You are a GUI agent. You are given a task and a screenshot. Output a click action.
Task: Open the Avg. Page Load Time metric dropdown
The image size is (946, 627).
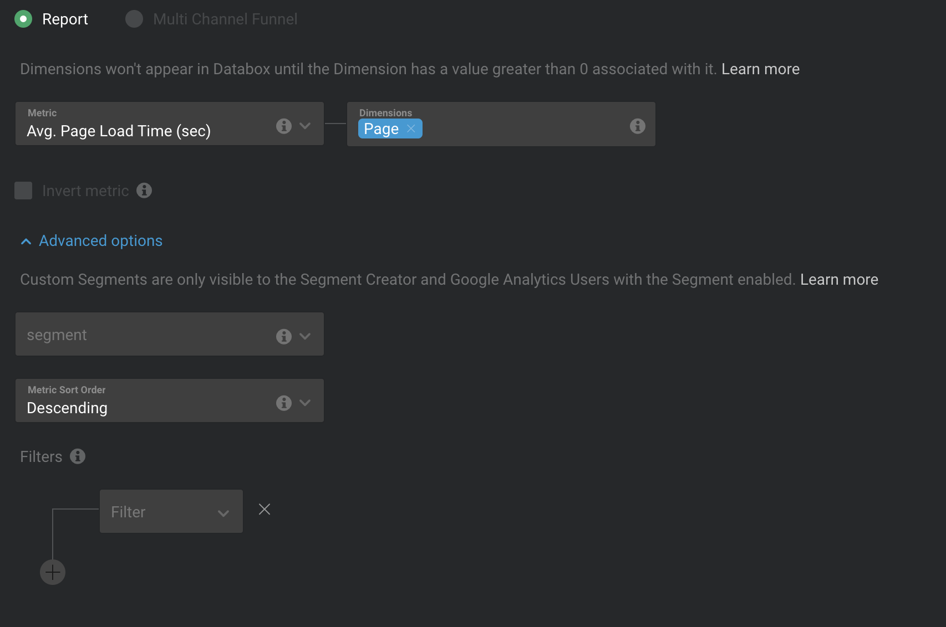pos(304,126)
